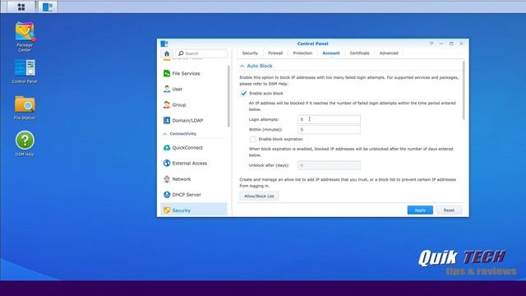Click the Security shield sidebar icon
This screenshot has height=296, width=526.
pyautogui.click(x=167, y=210)
